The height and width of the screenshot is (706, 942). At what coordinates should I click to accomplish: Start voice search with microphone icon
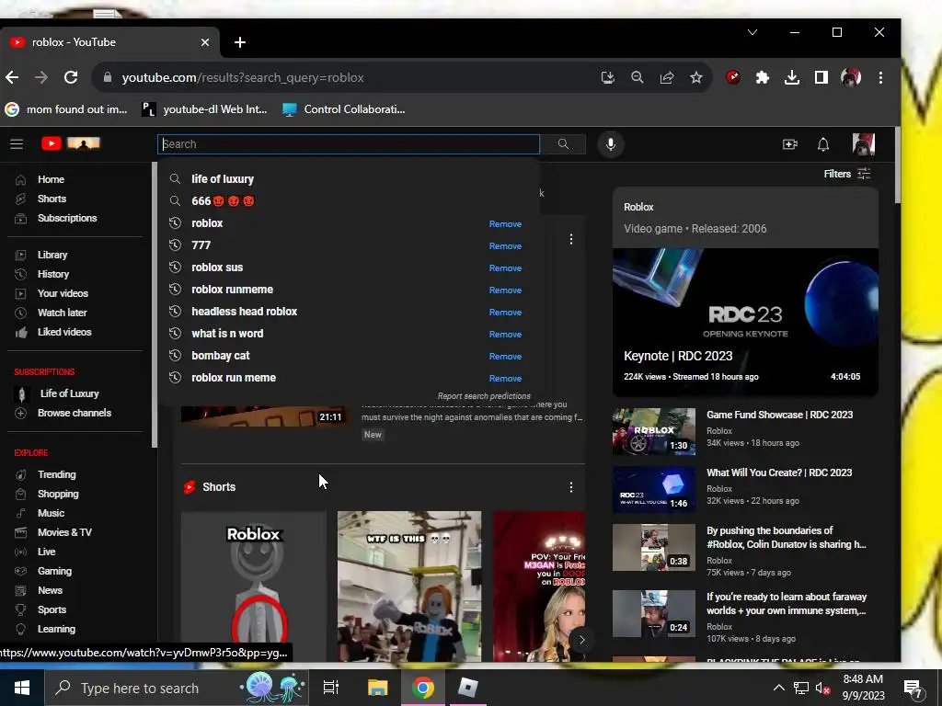coord(611,144)
